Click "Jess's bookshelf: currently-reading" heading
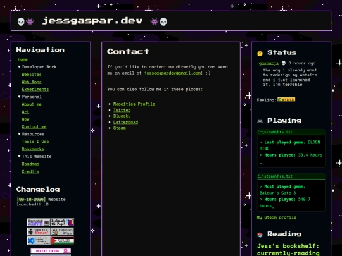Viewport: 342px width, 256px height. 288,250
